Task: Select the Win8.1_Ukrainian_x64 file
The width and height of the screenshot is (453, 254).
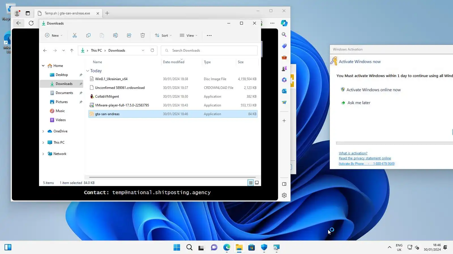Action: [173, 79]
